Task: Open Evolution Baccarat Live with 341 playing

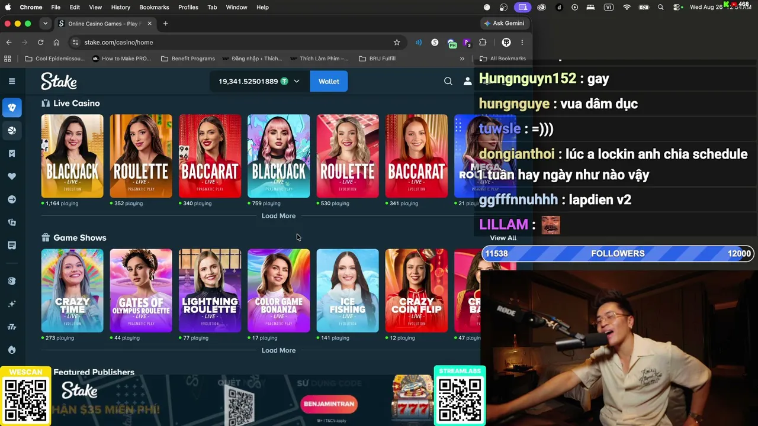Action: [416, 156]
